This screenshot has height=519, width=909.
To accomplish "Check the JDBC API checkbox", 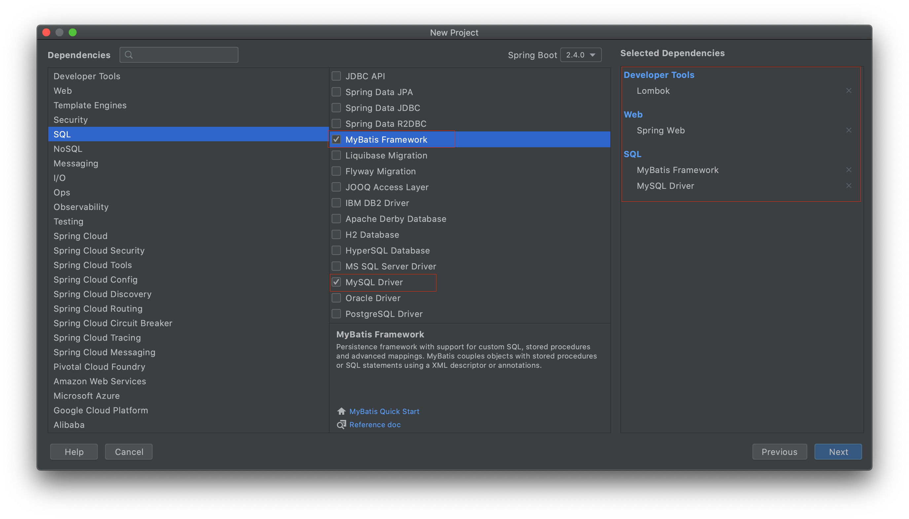I will [336, 76].
